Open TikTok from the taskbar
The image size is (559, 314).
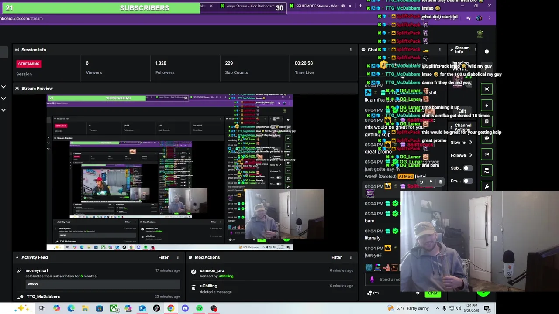156,308
